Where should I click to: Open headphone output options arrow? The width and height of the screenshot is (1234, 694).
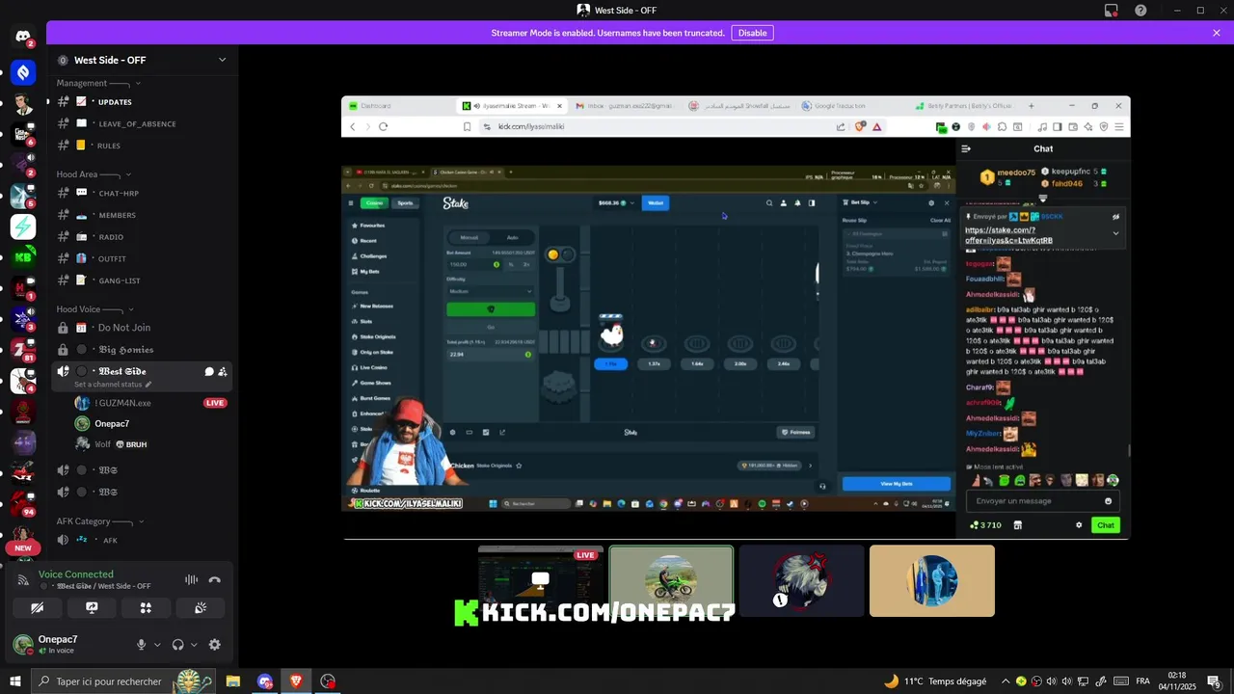pyautogui.click(x=194, y=645)
